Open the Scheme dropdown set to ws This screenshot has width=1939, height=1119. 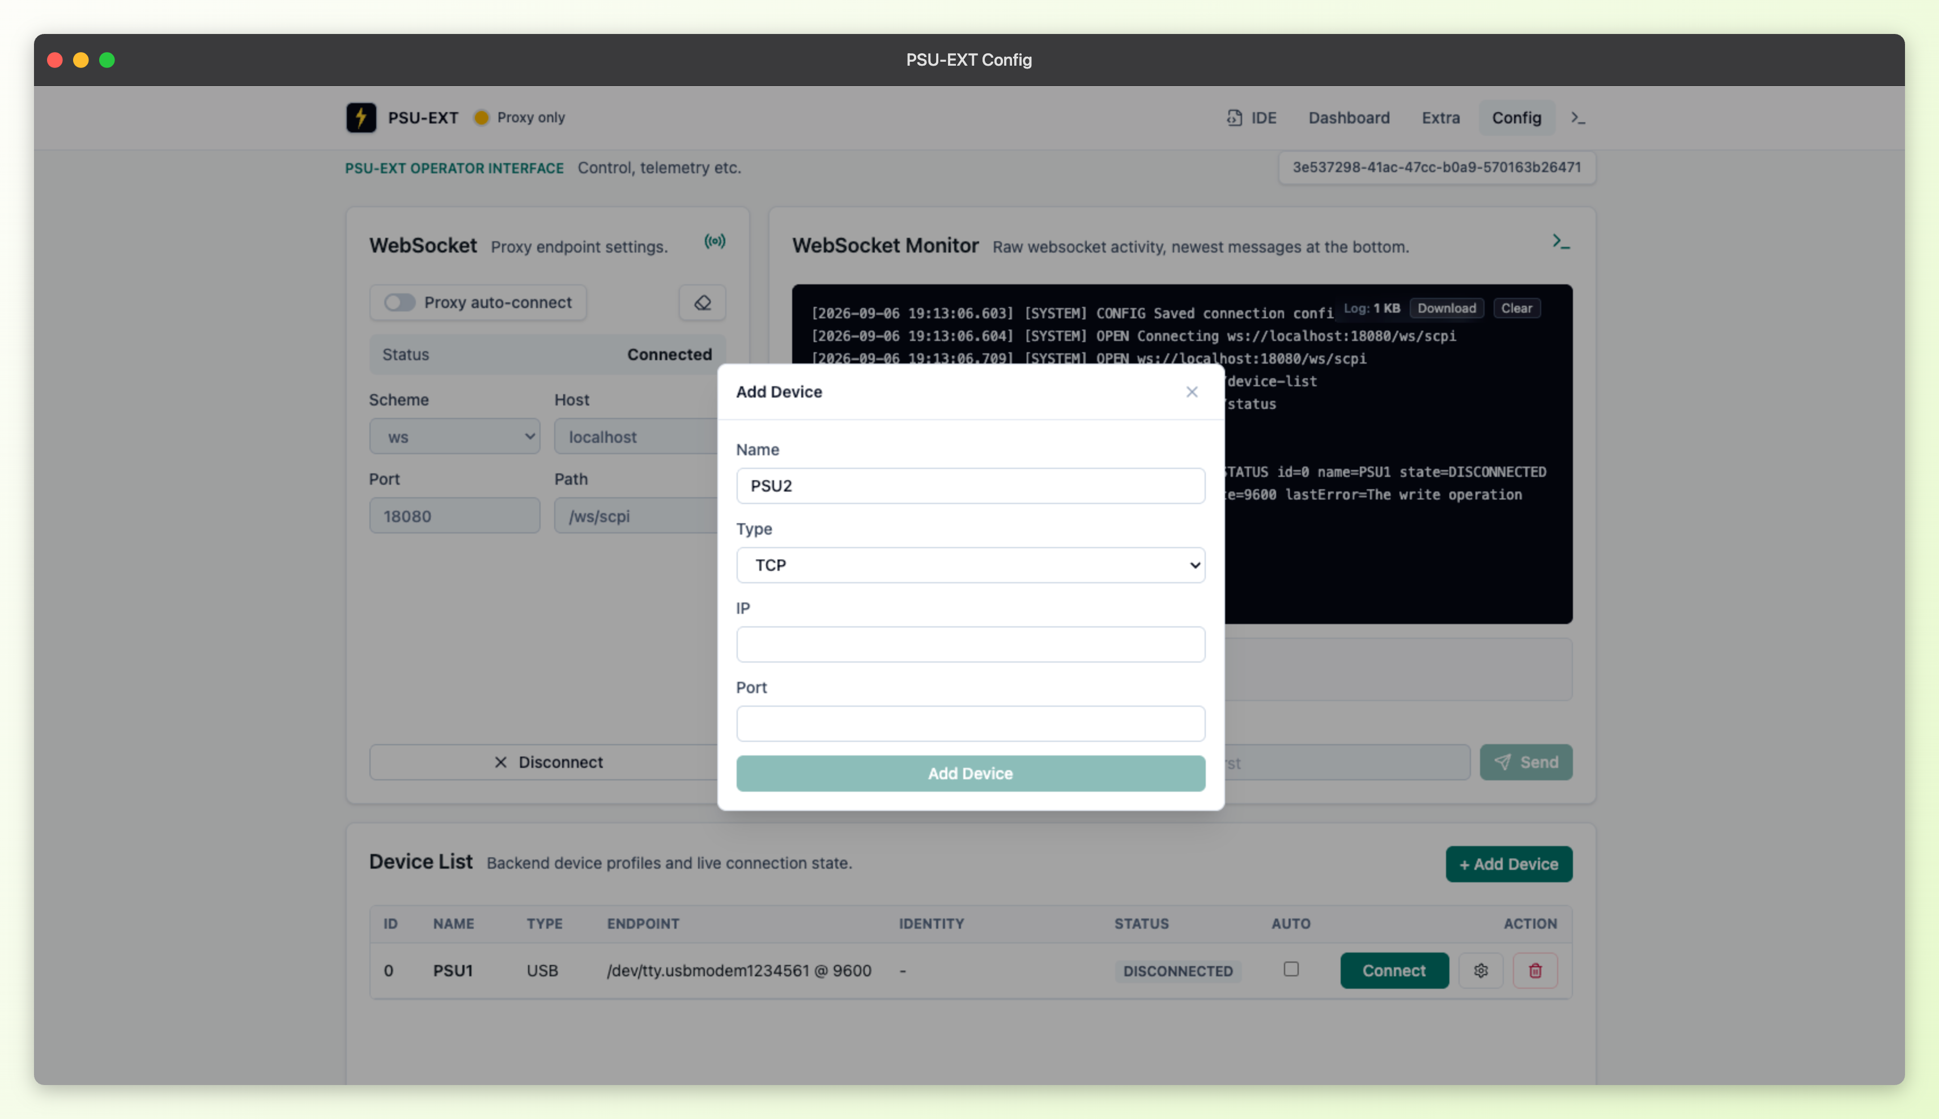pyautogui.click(x=454, y=437)
